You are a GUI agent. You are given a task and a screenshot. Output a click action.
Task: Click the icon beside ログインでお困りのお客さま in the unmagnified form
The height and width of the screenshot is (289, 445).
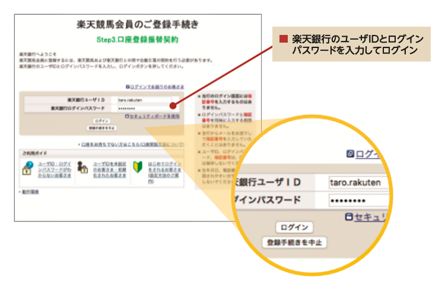click(128, 86)
